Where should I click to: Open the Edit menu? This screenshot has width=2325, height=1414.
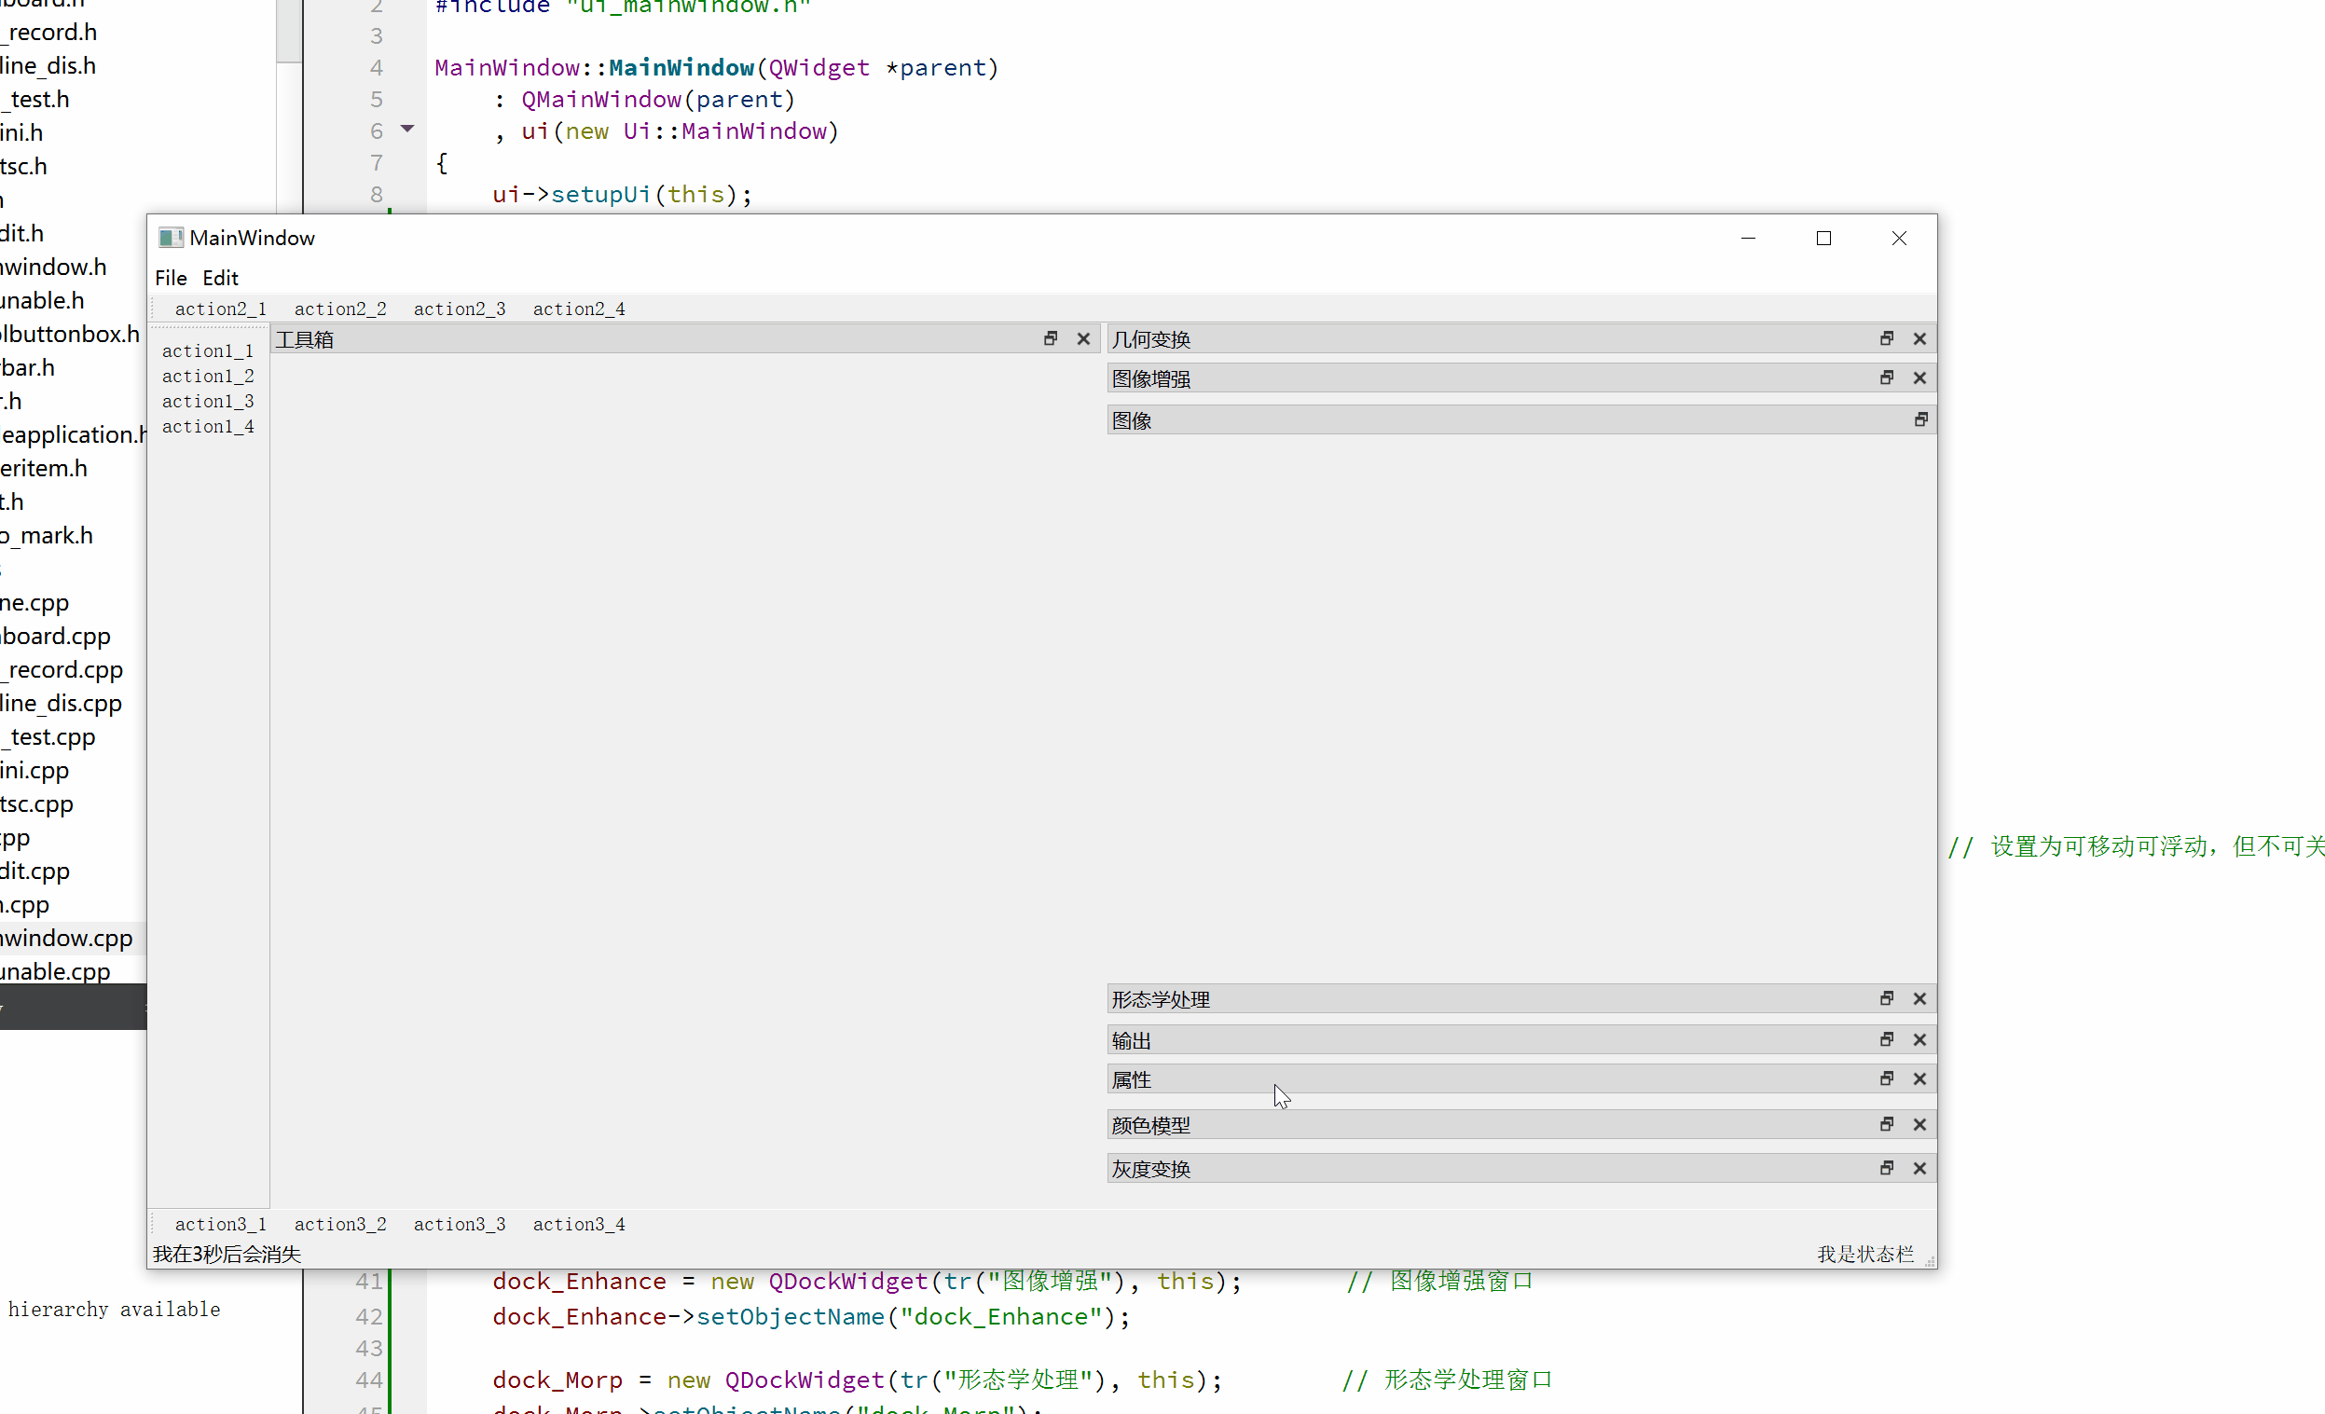[x=220, y=279]
